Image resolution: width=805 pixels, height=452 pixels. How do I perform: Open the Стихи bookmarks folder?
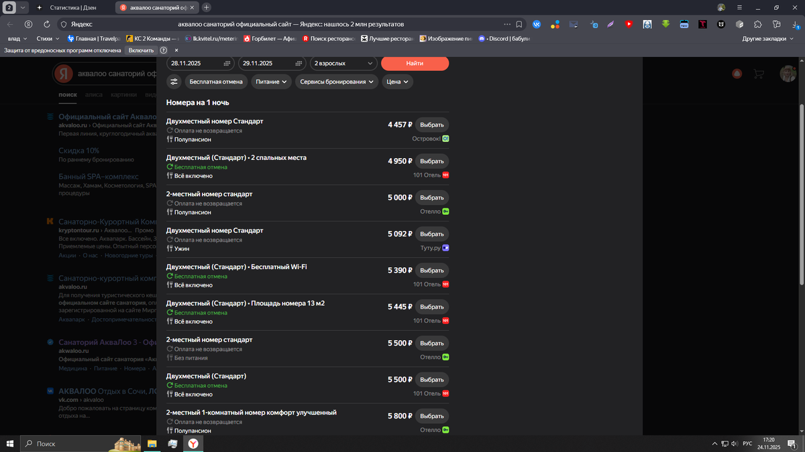48,39
